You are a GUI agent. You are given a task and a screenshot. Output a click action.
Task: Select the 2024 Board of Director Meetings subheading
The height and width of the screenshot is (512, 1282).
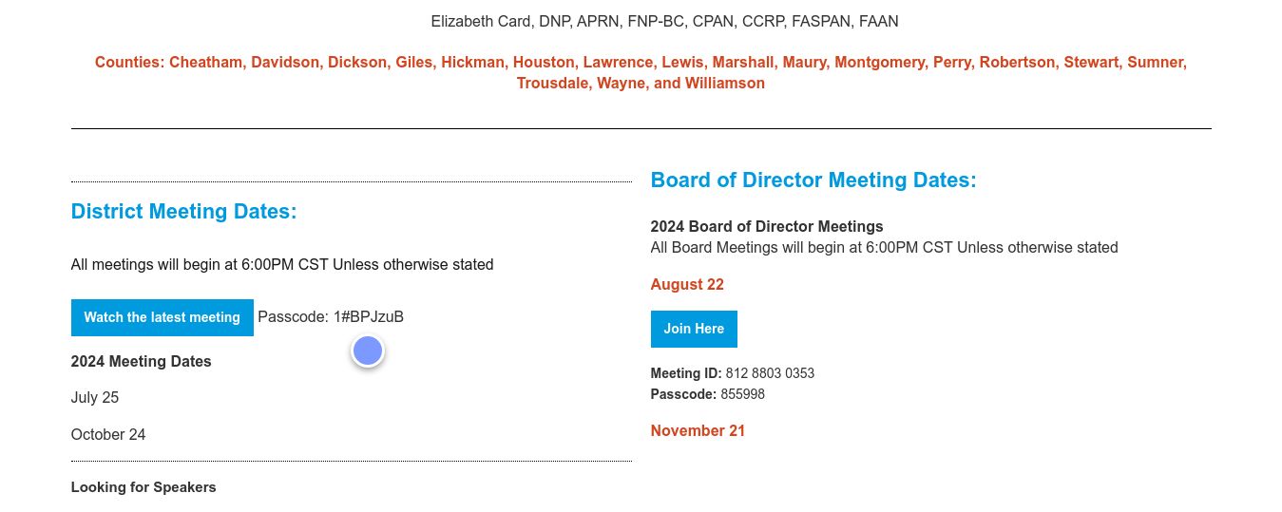[767, 227]
